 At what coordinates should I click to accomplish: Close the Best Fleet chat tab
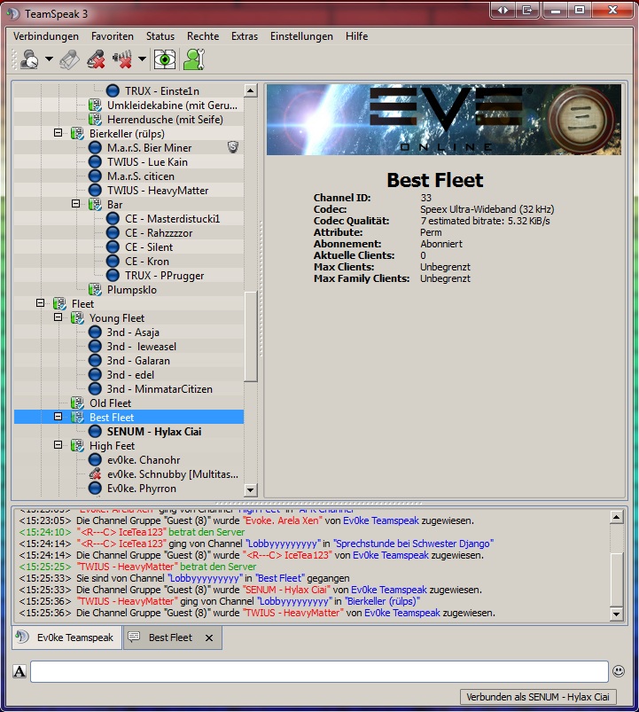point(209,638)
